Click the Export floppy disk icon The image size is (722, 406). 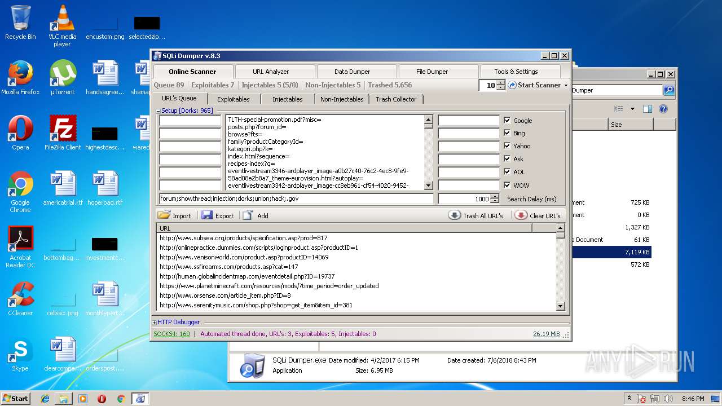[x=207, y=215]
